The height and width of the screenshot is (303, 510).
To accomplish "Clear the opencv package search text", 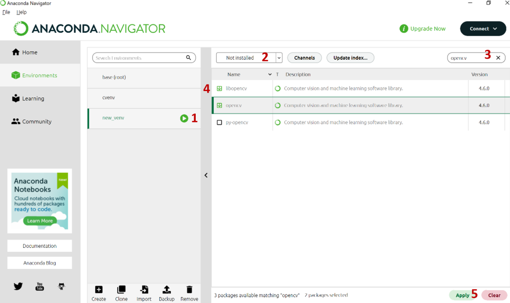I will 498,58.
